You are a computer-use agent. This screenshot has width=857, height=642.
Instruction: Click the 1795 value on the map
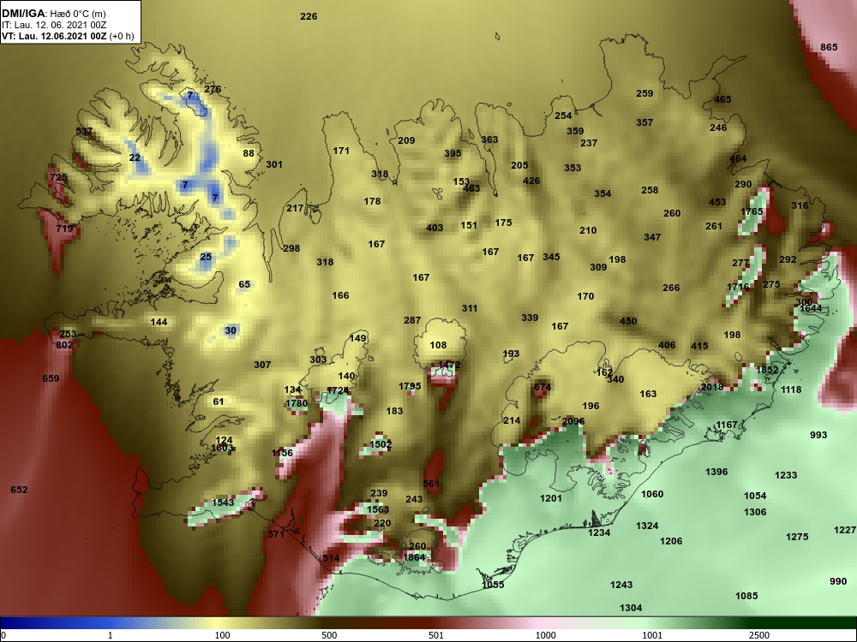click(x=410, y=386)
